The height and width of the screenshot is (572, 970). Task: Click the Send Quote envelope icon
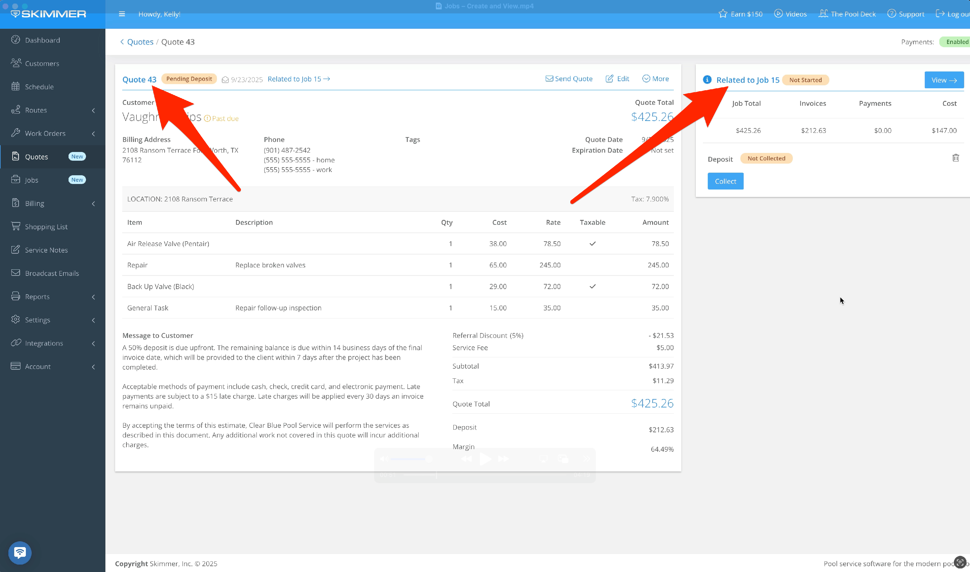tap(549, 79)
